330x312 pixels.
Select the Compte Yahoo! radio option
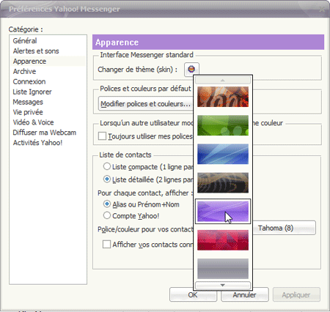(107, 215)
